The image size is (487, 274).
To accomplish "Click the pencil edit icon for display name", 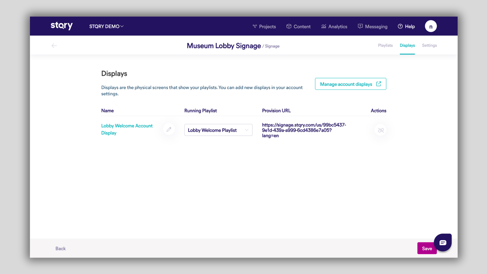I will coord(169,130).
